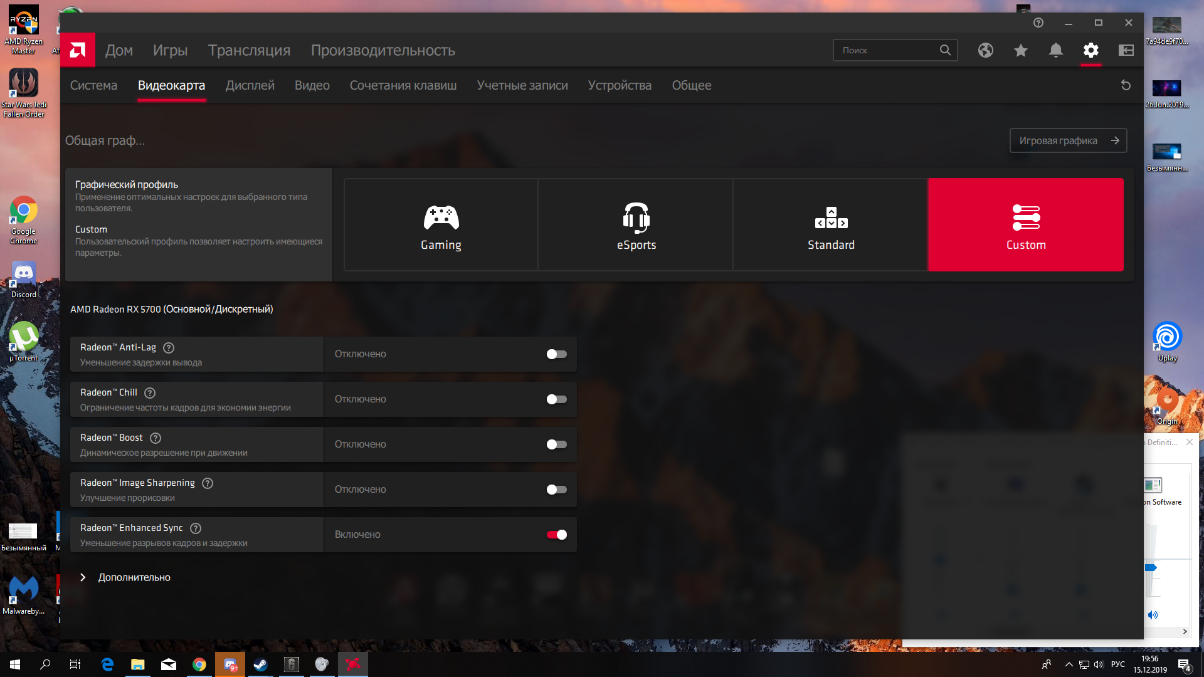This screenshot has width=1204, height=677.
Task: Open the Производительность menu
Action: point(383,50)
